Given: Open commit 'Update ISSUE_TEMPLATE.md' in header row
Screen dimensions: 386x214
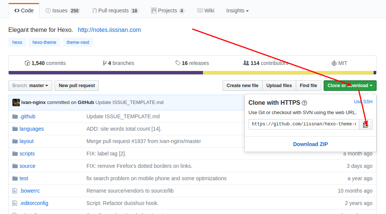Looking at the screenshot, I should point(129,102).
